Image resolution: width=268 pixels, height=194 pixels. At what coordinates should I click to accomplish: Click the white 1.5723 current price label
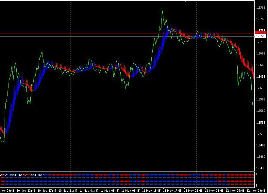point(261,36)
